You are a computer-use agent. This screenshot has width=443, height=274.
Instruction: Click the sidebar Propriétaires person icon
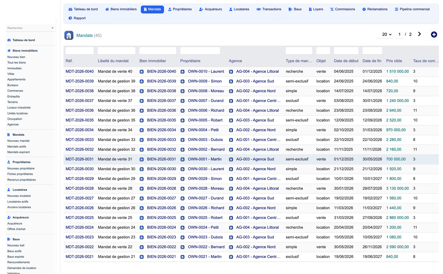click(x=9, y=162)
